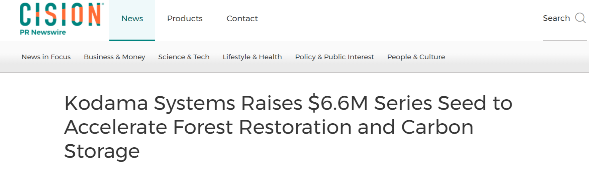The width and height of the screenshot is (589, 177).
Task: Open the Lifestyle & Health section
Action: coord(252,57)
